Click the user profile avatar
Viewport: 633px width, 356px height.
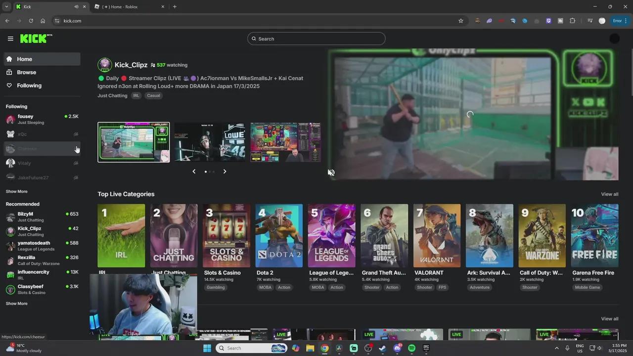(614, 39)
